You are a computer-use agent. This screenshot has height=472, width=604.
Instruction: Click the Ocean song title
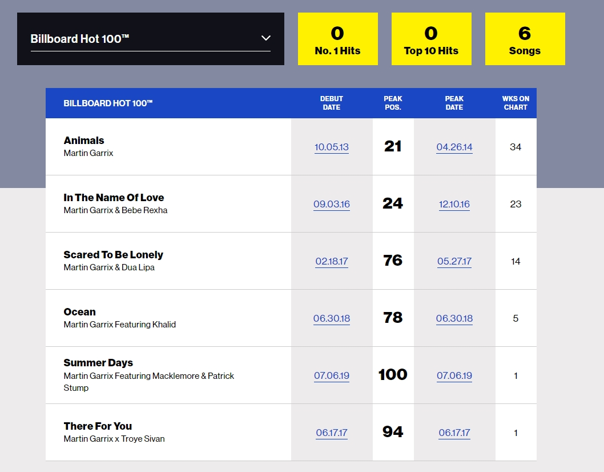point(79,311)
